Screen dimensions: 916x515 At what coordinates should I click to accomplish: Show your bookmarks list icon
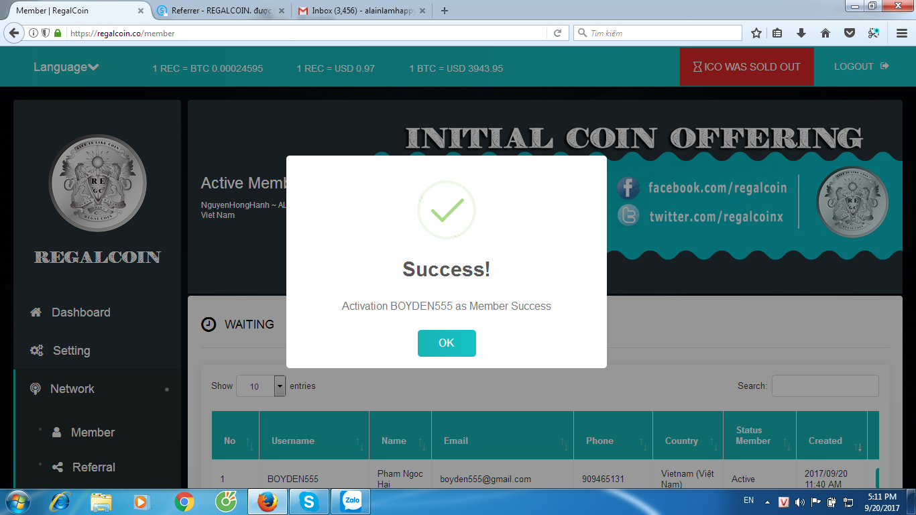click(778, 33)
